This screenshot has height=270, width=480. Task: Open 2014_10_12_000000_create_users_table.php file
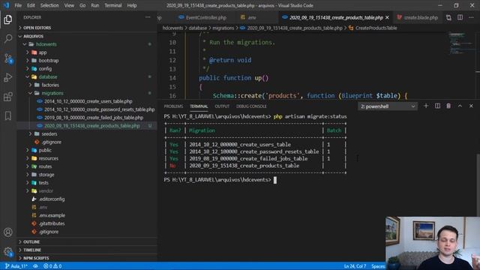click(88, 101)
